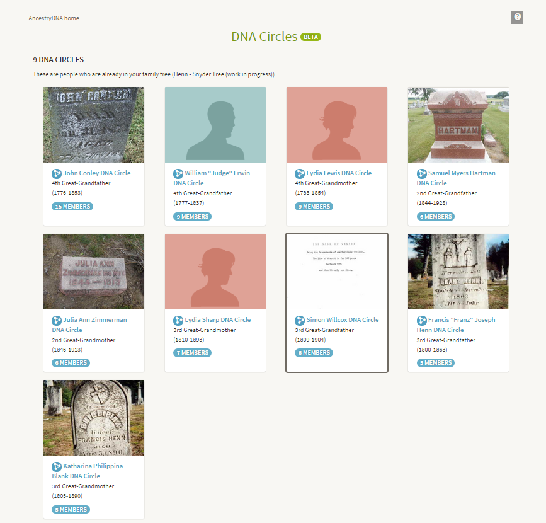The height and width of the screenshot is (523, 546).
Task: Click the circle icon beside Lydia Lewis
Action: pos(300,173)
